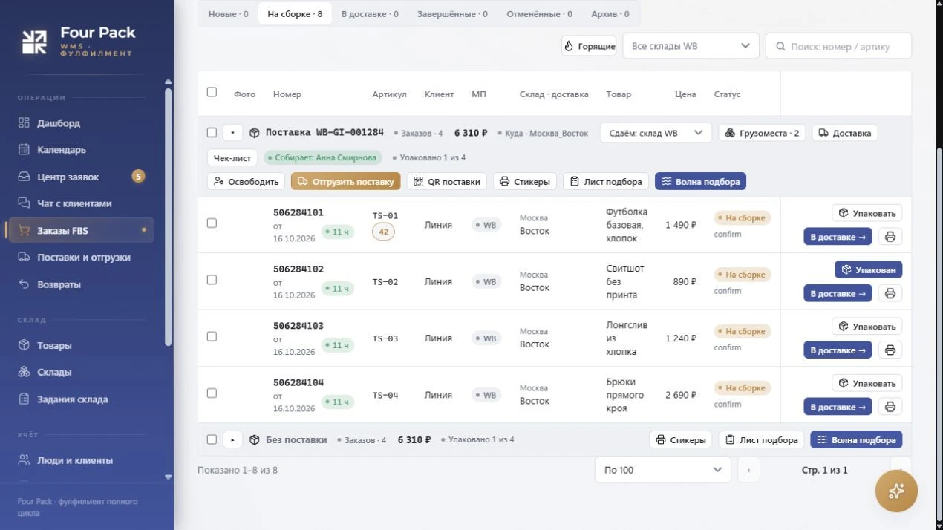This screenshot has width=943, height=530.
Task: Click Стикеры in the Без поставки row
Action: click(680, 440)
